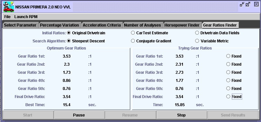Click the trying Time value 15.85
Screen dimensions: 261x122
point(180,105)
